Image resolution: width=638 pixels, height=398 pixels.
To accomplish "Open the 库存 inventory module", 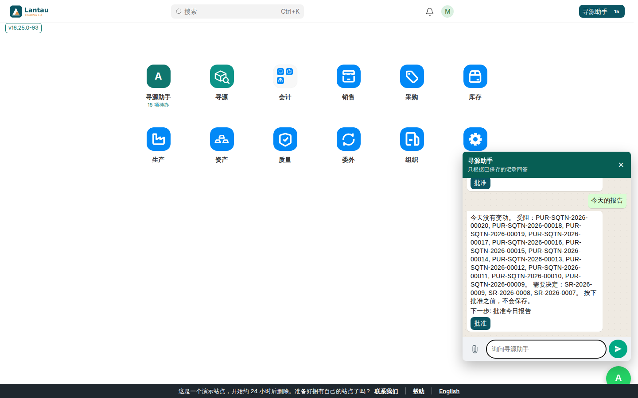I will point(475,77).
